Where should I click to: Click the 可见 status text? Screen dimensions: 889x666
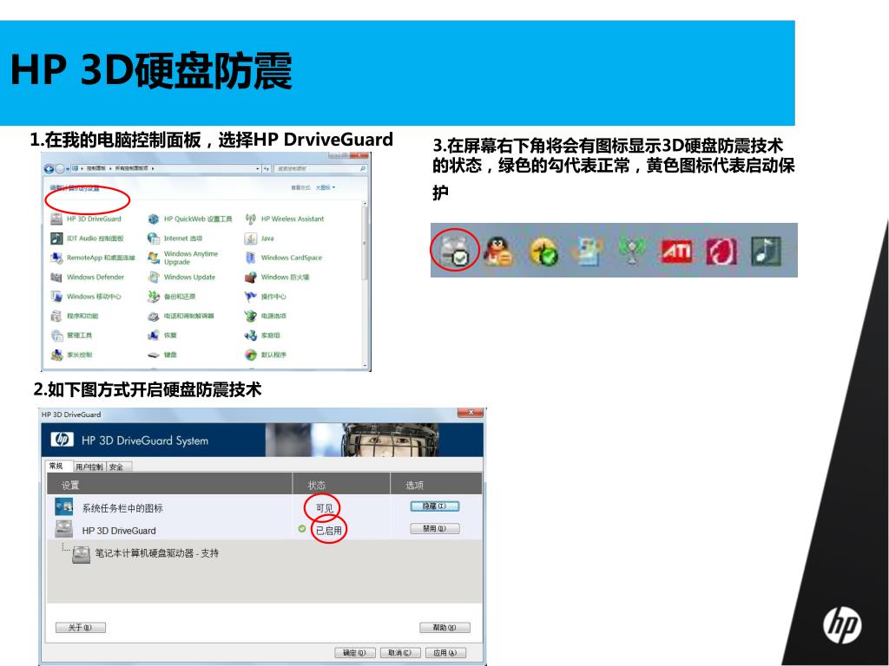325,508
